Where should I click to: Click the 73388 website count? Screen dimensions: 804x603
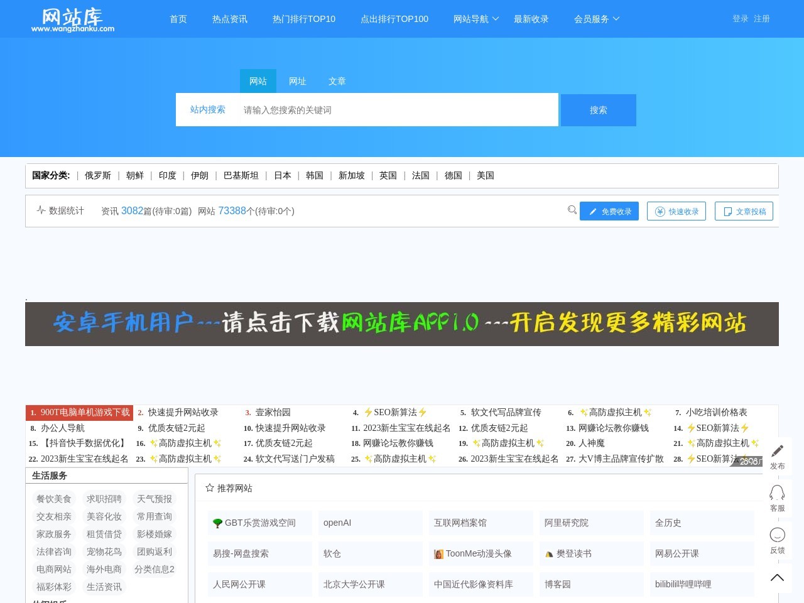pyautogui.click(x=232, y=211)
